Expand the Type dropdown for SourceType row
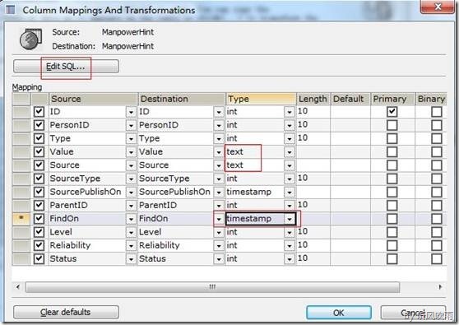Screen dimensions: 459x325 [290, 179]
